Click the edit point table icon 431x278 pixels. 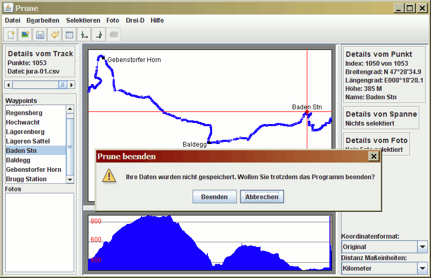[69, 35]
